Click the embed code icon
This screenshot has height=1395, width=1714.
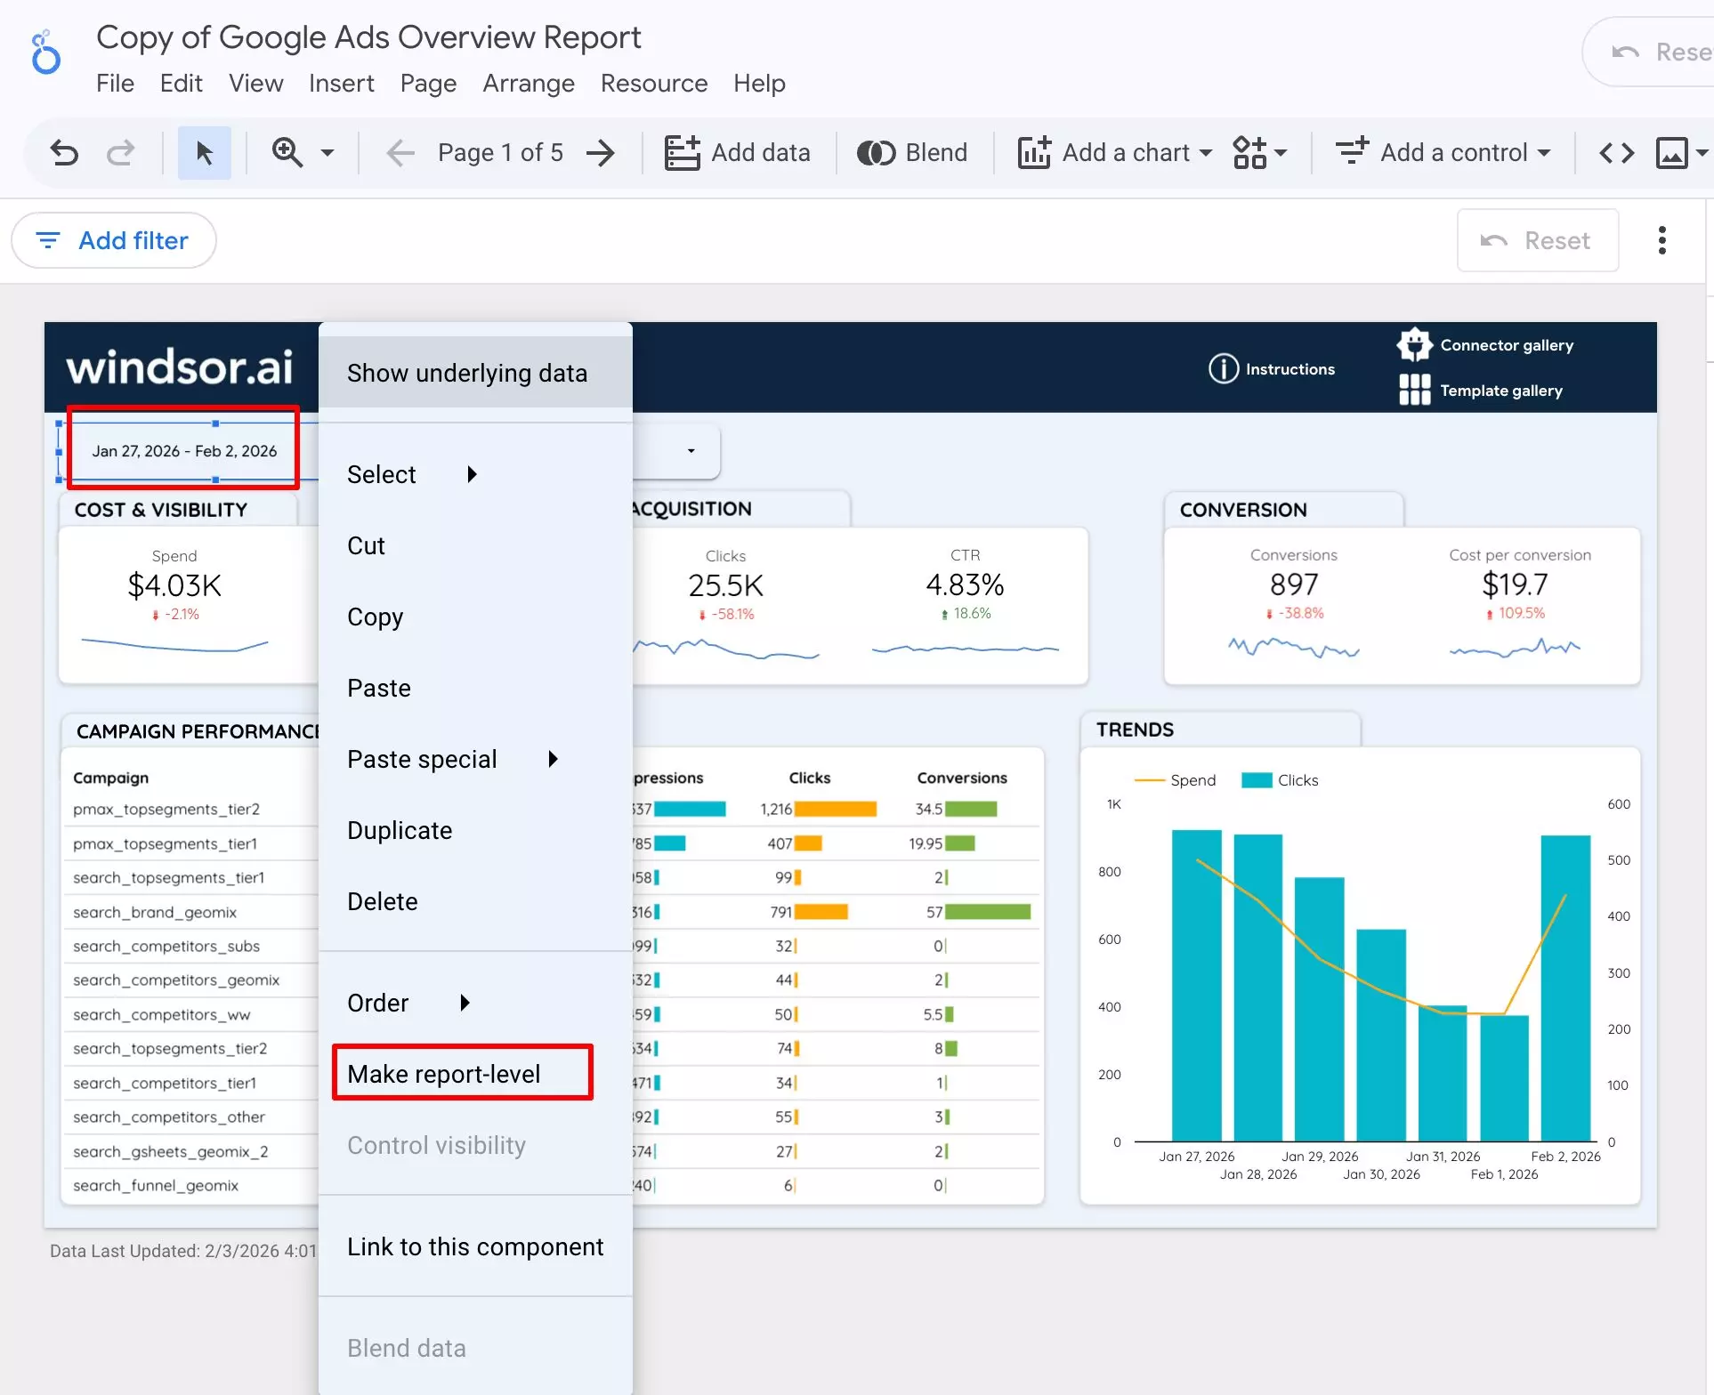click(1617, 152)
